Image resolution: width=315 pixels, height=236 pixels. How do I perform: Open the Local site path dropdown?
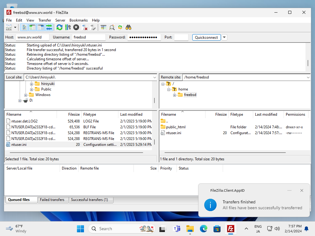(154, 78)
